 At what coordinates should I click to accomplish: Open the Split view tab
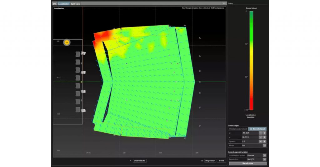click(x=75, y=4)
